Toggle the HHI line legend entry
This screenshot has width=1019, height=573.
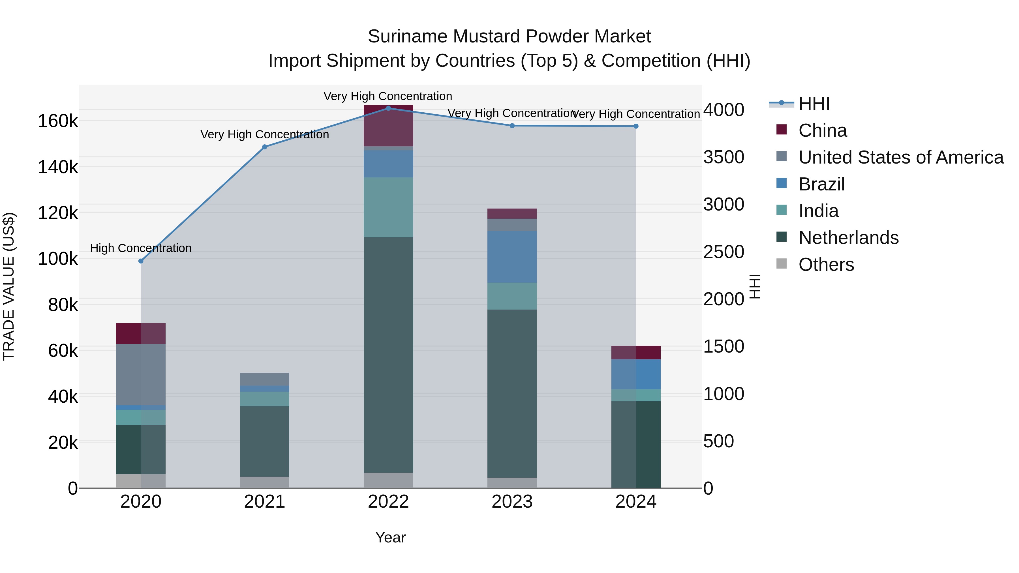[799, 104]
